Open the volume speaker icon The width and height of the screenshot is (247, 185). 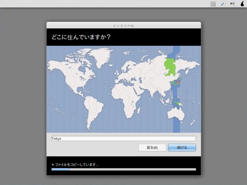point(233,3)
